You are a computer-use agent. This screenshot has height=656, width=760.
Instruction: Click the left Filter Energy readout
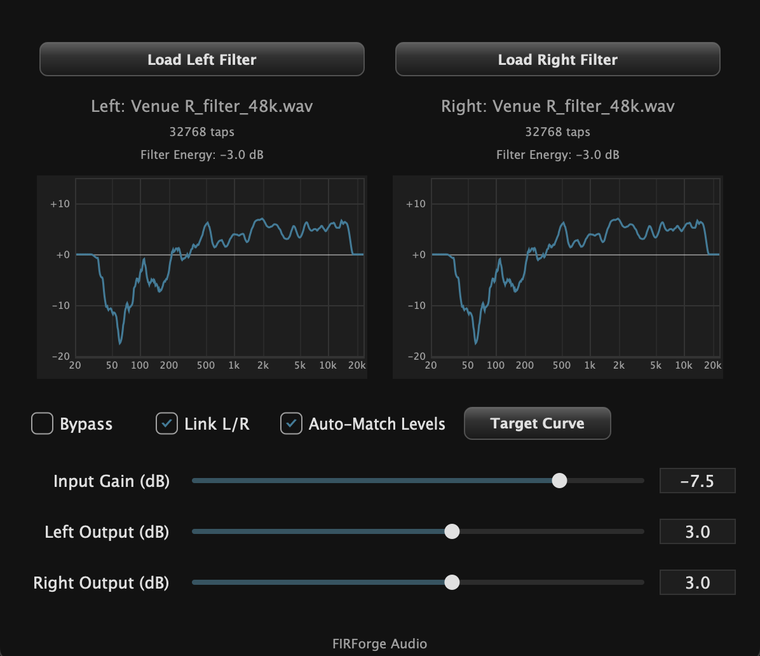pyautogui.click(x=201, y=154)
